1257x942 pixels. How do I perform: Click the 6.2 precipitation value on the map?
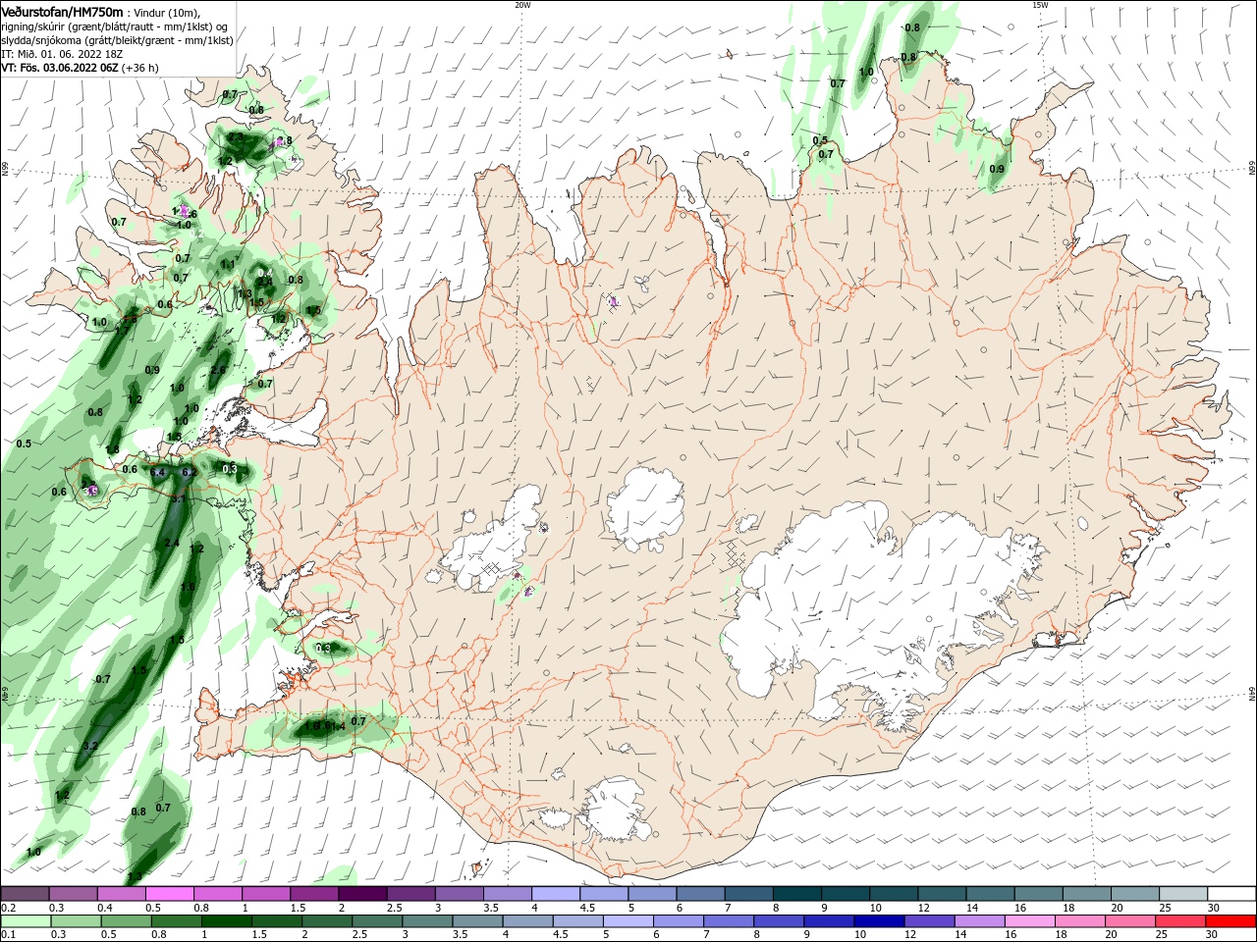pyautogui.click(x=190, y=472)
